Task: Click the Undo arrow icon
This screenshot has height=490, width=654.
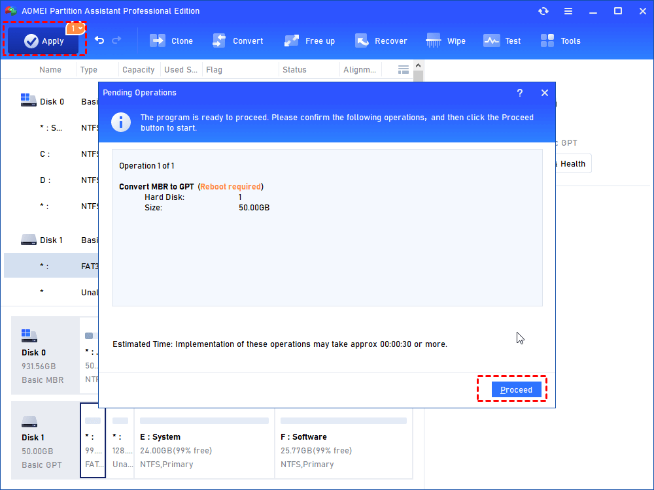Action: click(99, 41)
